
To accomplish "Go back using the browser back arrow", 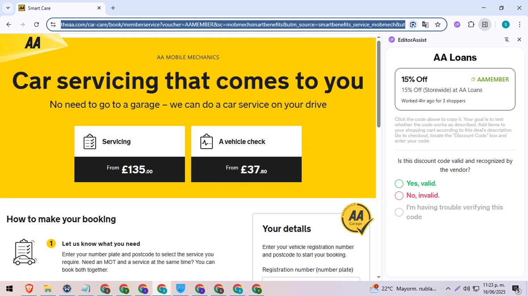I will (9, 24).
